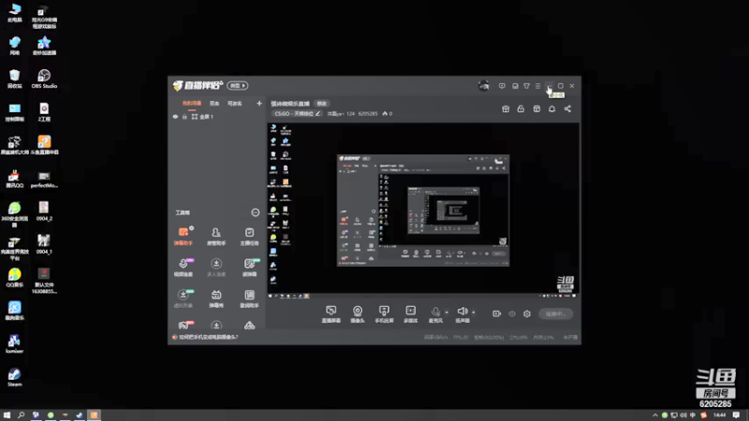Image resolution: width=749 pixels, height=421 pixels.
Task: Toggle the preview eye icon near settings gear
Action: click(512, 313)
